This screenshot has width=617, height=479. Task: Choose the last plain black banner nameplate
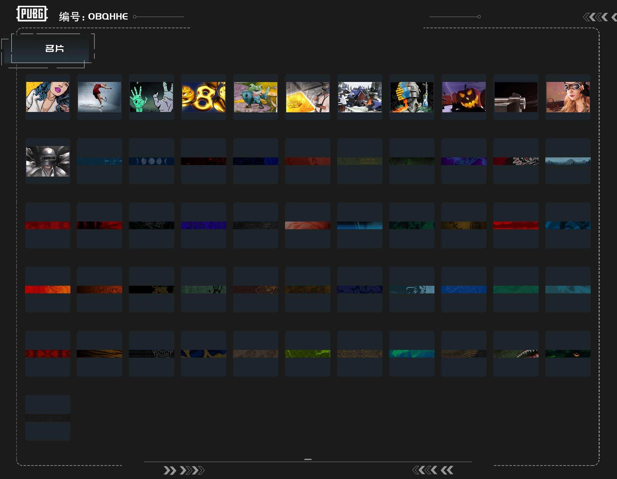click(48, 418)
